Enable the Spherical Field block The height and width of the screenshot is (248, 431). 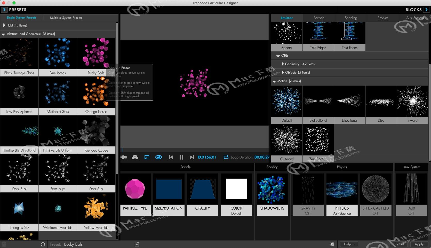(376, 195)
